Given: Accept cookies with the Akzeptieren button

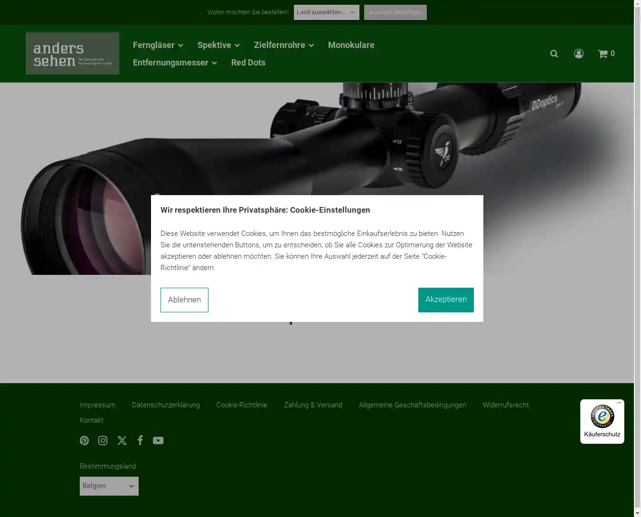Looking at the screenshot, I should [445, 300].
